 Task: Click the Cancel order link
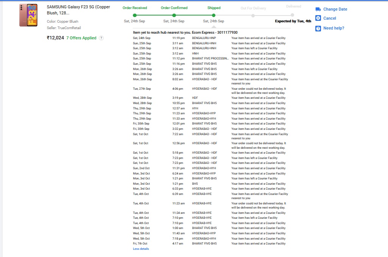click(x=330, y=18)
